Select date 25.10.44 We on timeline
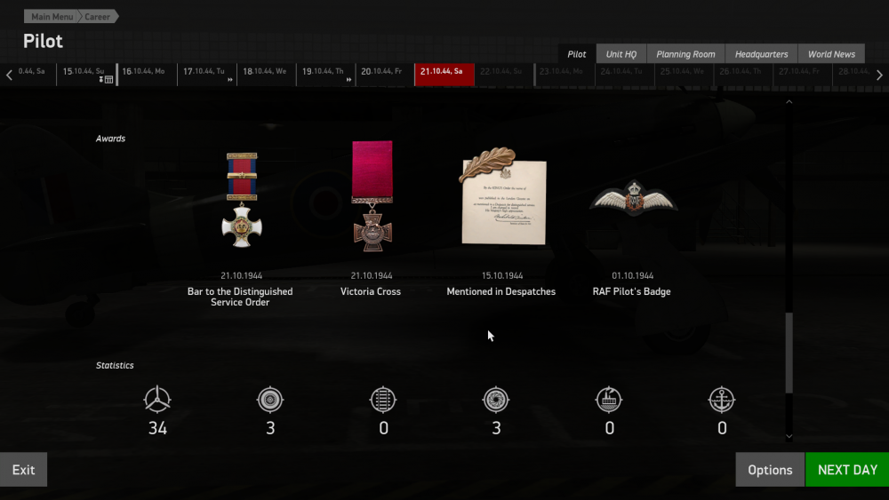Viewport: 889px width, 500px height. click(685, 75)
